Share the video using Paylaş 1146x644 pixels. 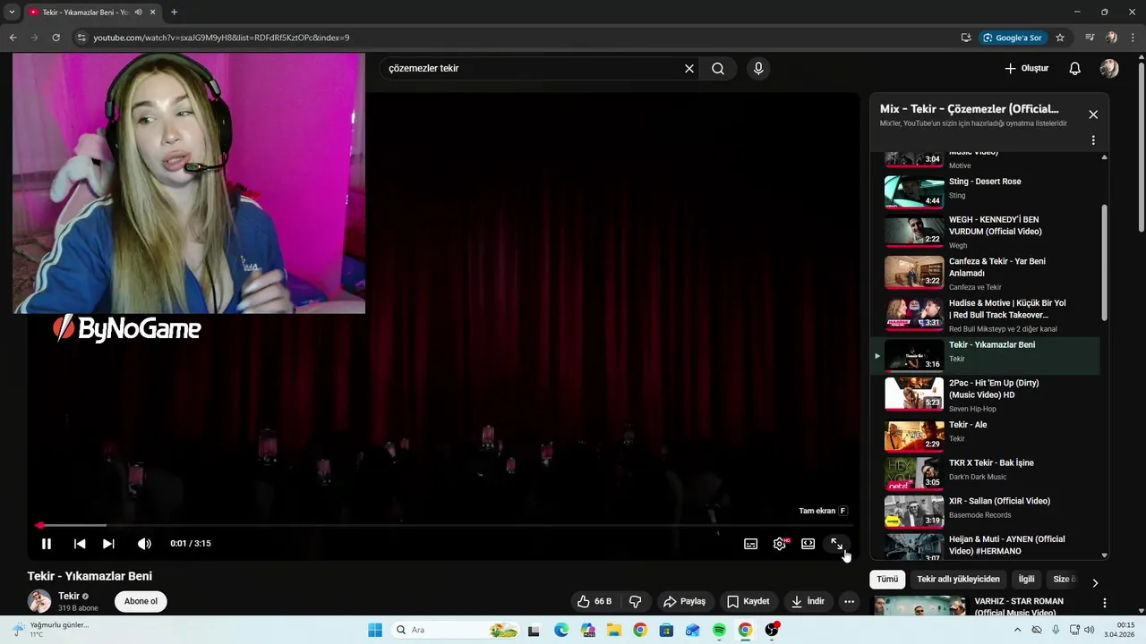point(685,601)
